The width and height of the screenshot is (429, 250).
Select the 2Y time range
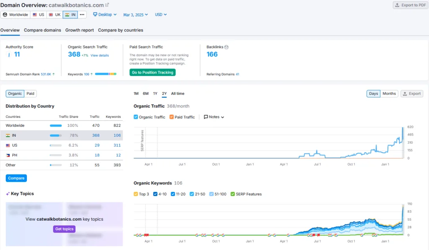pyautogui.click(x=164, y=94)
